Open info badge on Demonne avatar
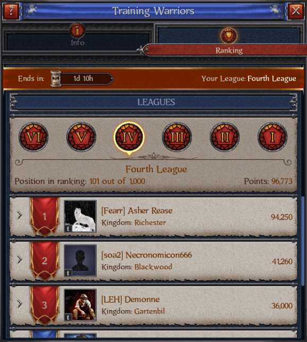The image size is (307, 342). pos(68,317)
